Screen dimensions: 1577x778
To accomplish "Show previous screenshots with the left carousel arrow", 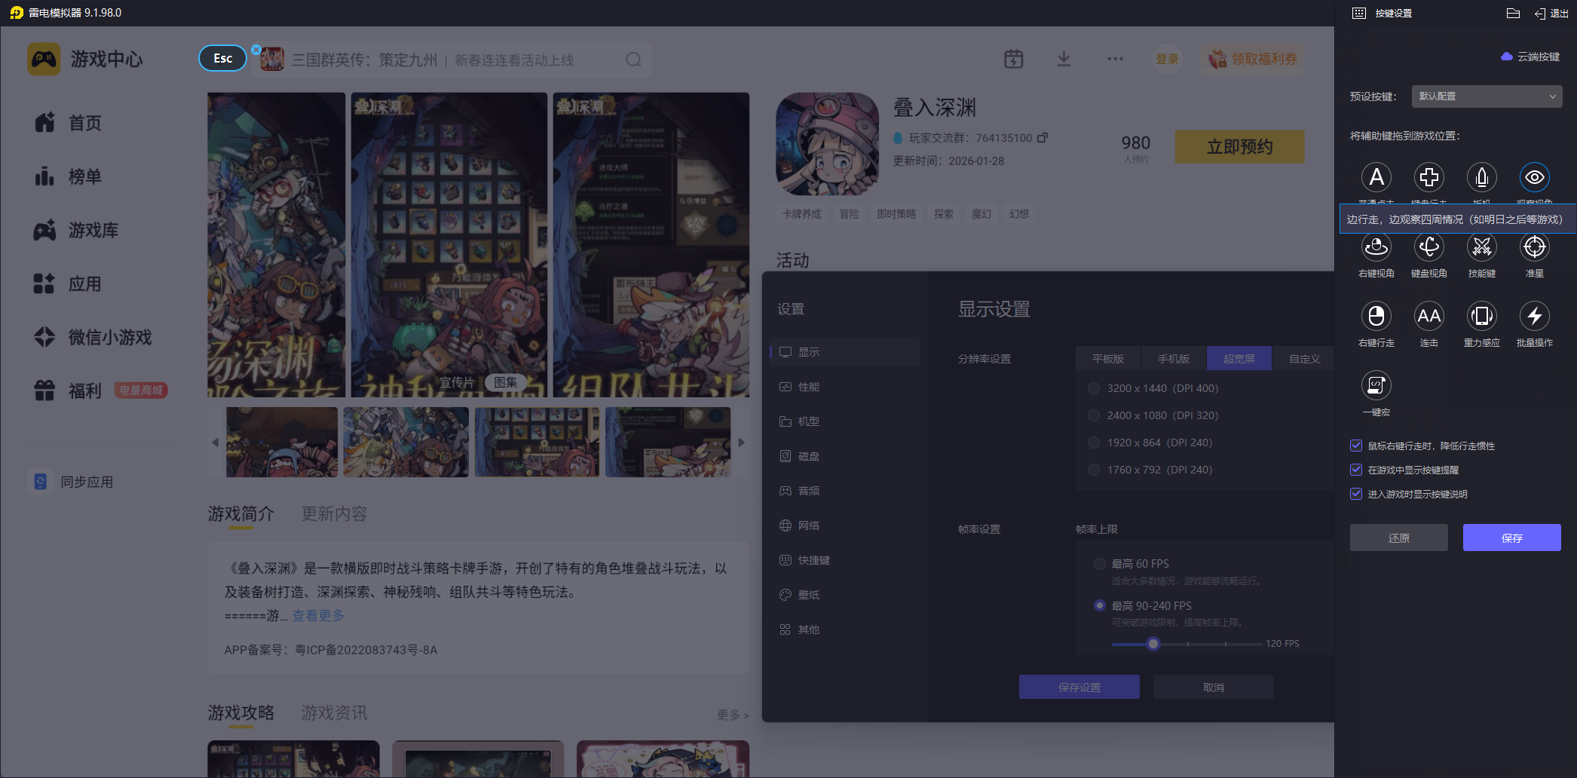I will point(216,443).
